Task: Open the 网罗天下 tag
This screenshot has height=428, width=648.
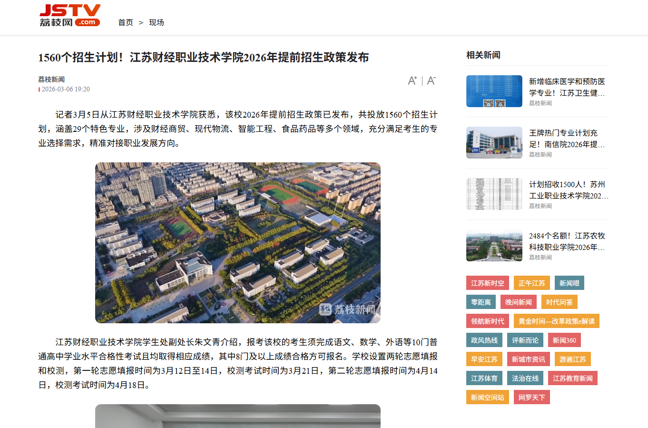Action: 532,398
